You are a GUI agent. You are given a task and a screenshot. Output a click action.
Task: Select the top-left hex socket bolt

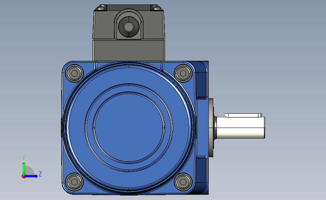click(74, 73)
